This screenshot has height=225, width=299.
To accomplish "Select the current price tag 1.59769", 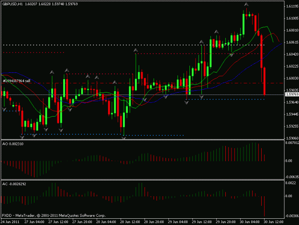I will tap(292, 95).
